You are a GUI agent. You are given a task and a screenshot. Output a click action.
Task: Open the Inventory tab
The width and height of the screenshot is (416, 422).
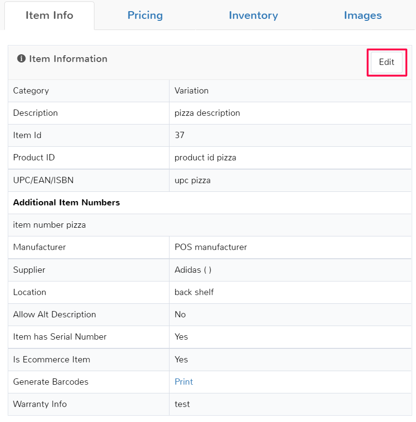pyautogui.click(x=253, y=16)
